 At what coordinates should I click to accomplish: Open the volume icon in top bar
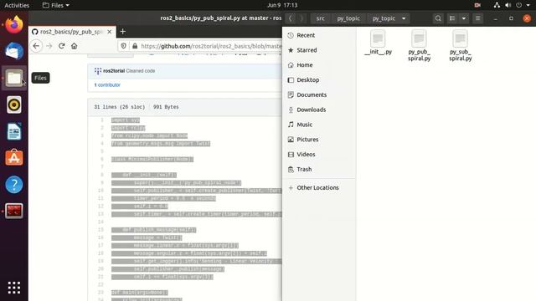[x=508, y=5]
